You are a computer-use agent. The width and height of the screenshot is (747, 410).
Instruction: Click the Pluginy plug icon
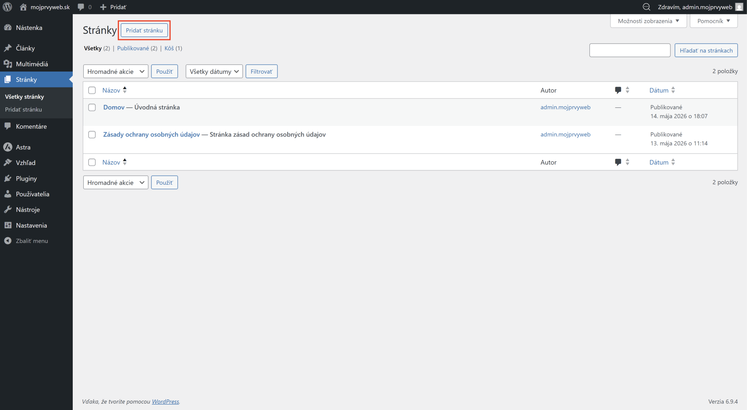8,179
